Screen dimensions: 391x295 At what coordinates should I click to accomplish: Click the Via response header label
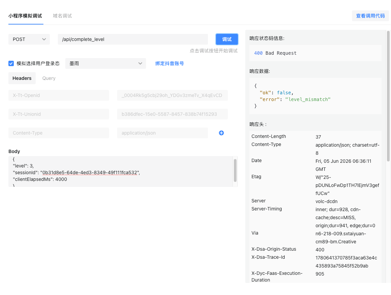[x=255, y=233]
